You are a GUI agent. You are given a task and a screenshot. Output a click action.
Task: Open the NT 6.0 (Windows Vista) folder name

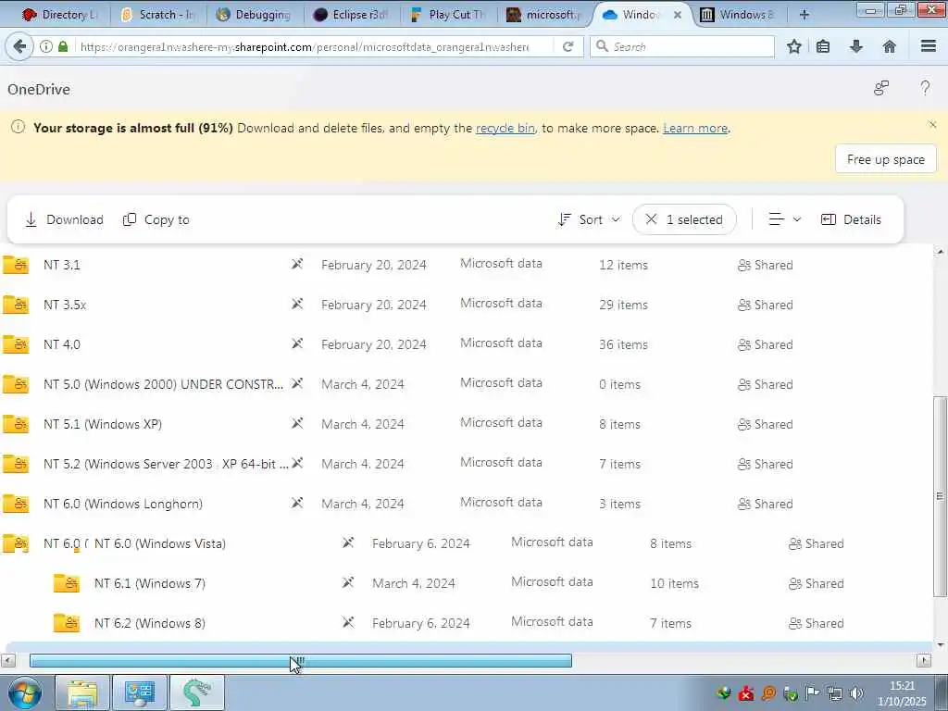[x=159, y=543]
